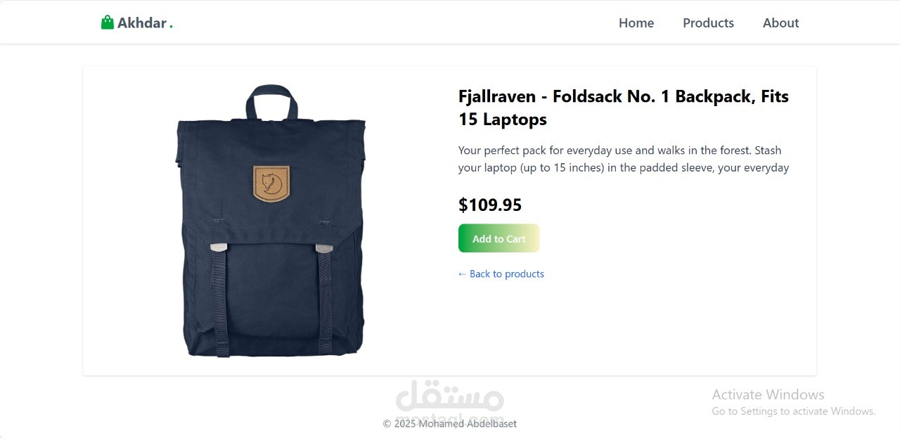Click the Akhdar brand name text
The width and height of the screenshot is (900, 438).
coord(142,23)
